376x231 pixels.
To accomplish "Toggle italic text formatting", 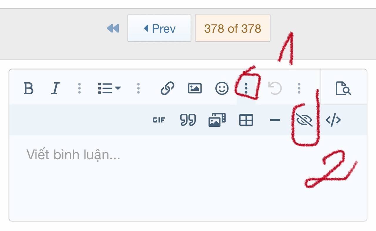I will (56, 88).
